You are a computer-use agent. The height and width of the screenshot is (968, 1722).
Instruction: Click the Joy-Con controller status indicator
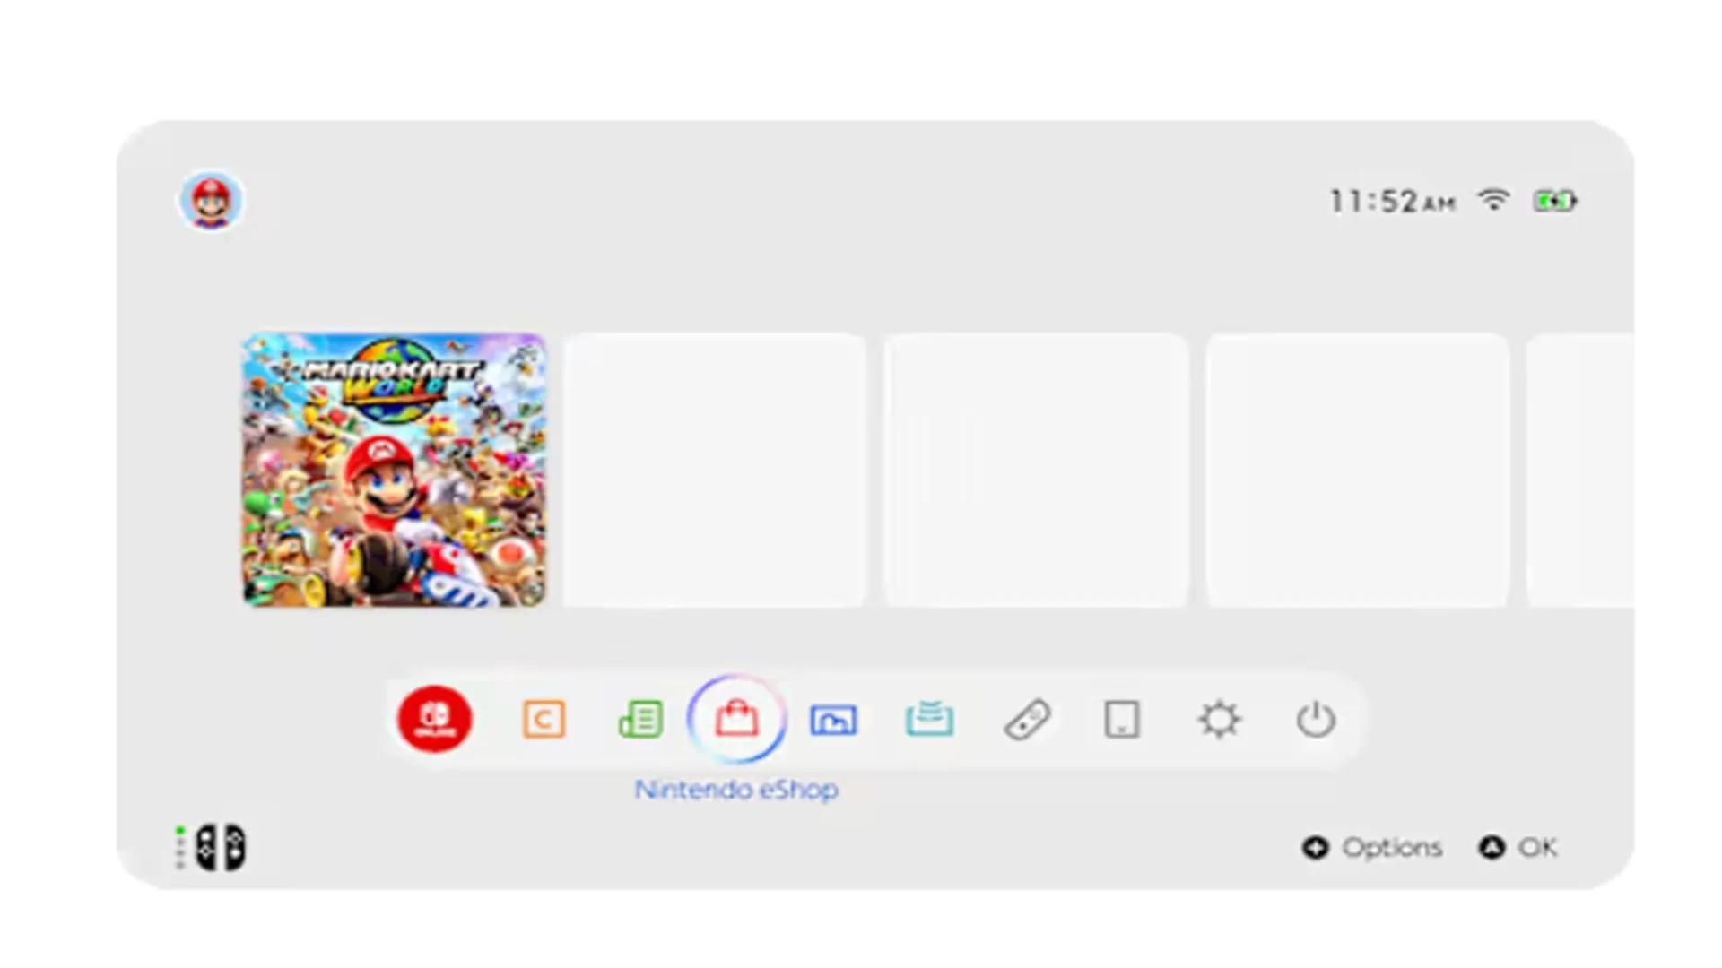tap(213, 847)
